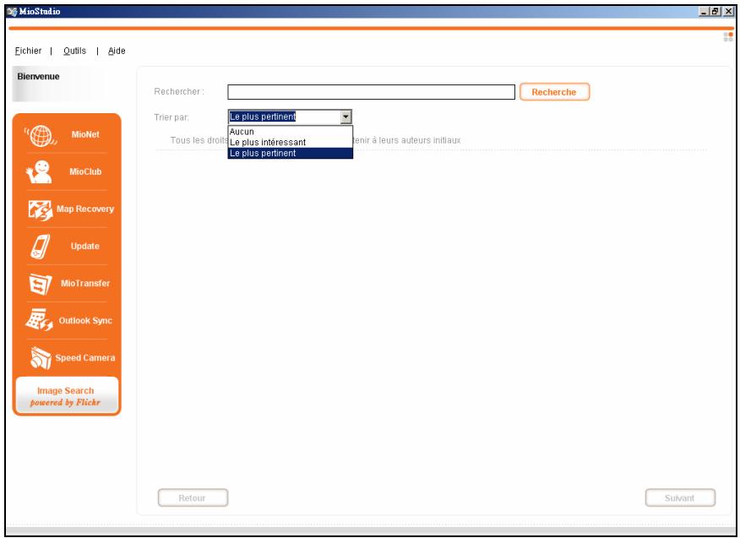Restore the MioStudio window size

tap(716, 12)
